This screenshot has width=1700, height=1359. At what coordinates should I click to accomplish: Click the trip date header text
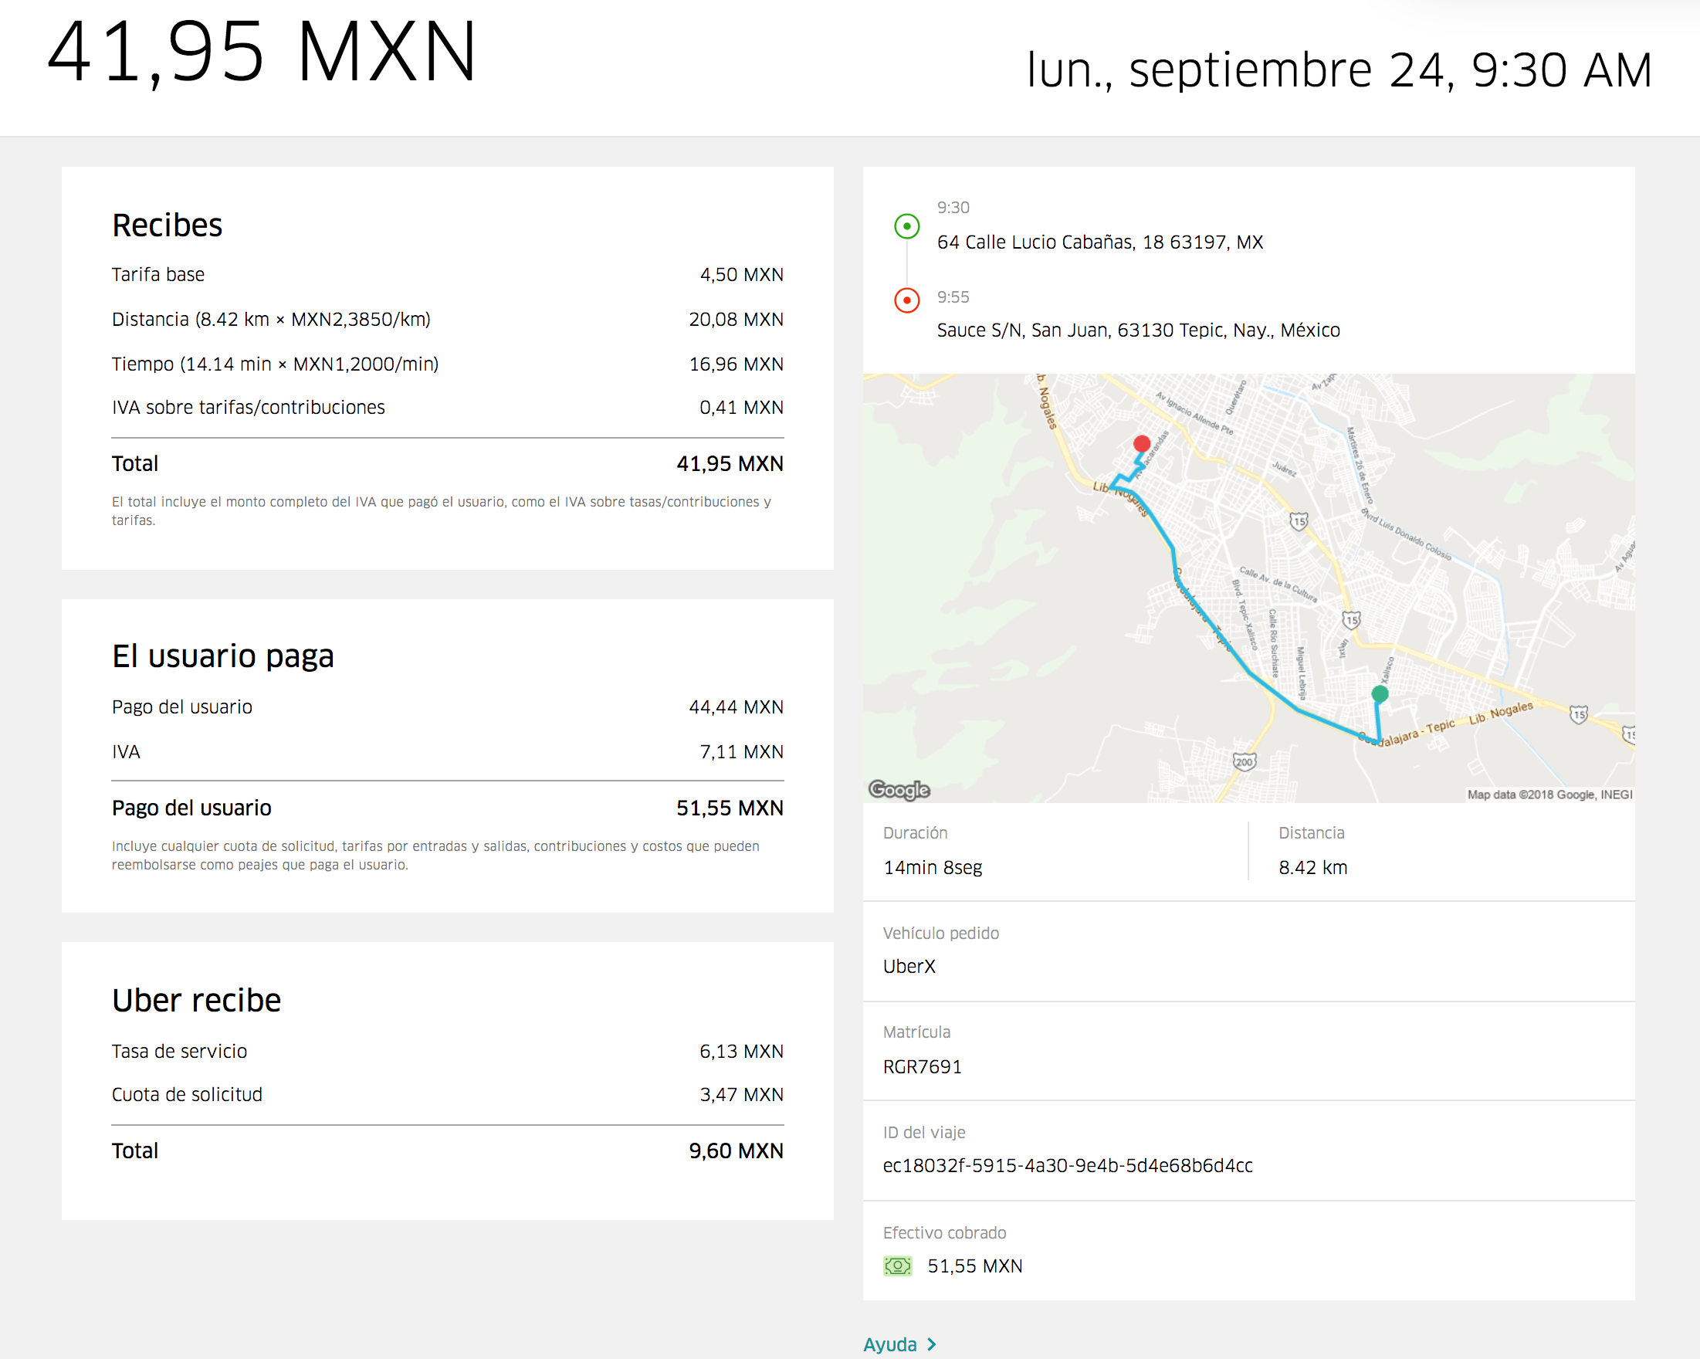click(1338, 69)
